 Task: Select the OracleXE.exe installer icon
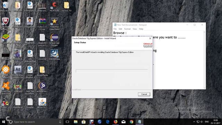coord(54,55)
